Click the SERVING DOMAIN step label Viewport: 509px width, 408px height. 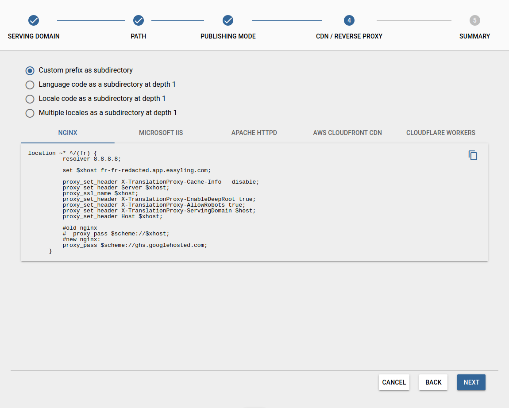34,36
